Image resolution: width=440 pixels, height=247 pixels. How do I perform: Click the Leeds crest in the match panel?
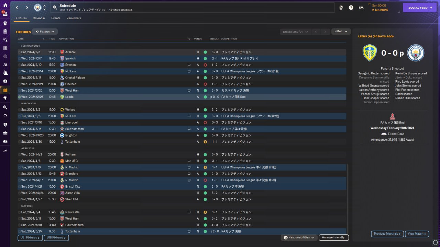click(370, 53)
